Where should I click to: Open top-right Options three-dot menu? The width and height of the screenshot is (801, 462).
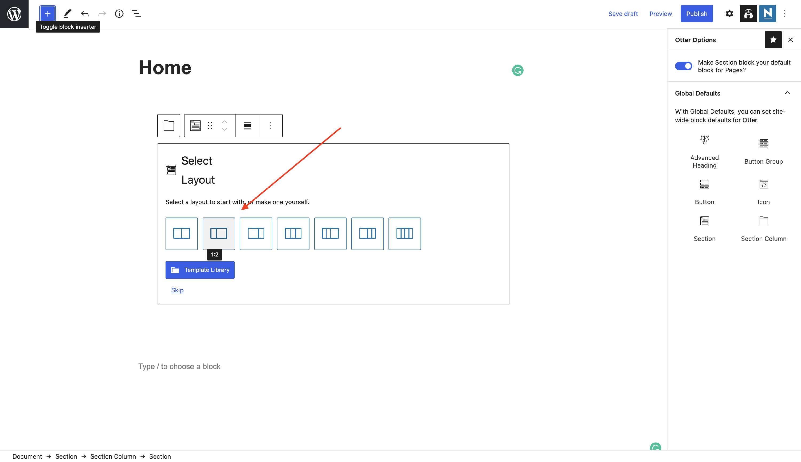pos(784,14)
